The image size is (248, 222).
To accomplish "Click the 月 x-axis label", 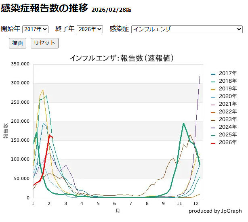I will point(118,211).
